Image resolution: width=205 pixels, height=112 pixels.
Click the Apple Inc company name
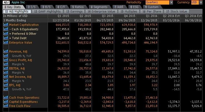click(18, 2)
